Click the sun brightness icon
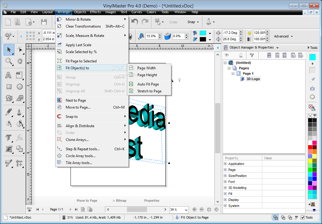322x224 pixels. [x=249, y=33]
